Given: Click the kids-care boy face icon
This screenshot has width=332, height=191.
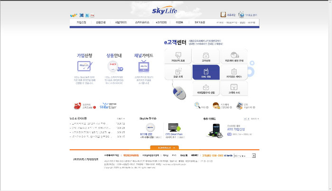Looking at the screenshot, I should pos(216,106).
